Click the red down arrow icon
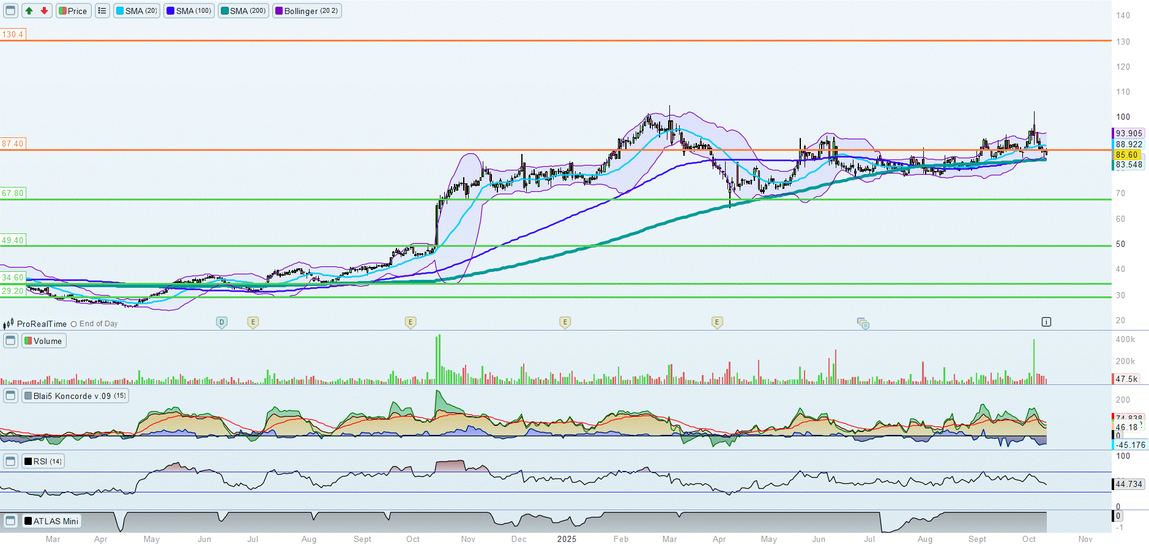The width and height of the screenshot is (1149, 545). click(x=44, y=11)
